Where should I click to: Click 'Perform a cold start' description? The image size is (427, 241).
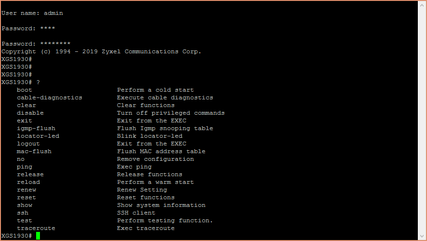pyautogui.click(x=155, y=90)
